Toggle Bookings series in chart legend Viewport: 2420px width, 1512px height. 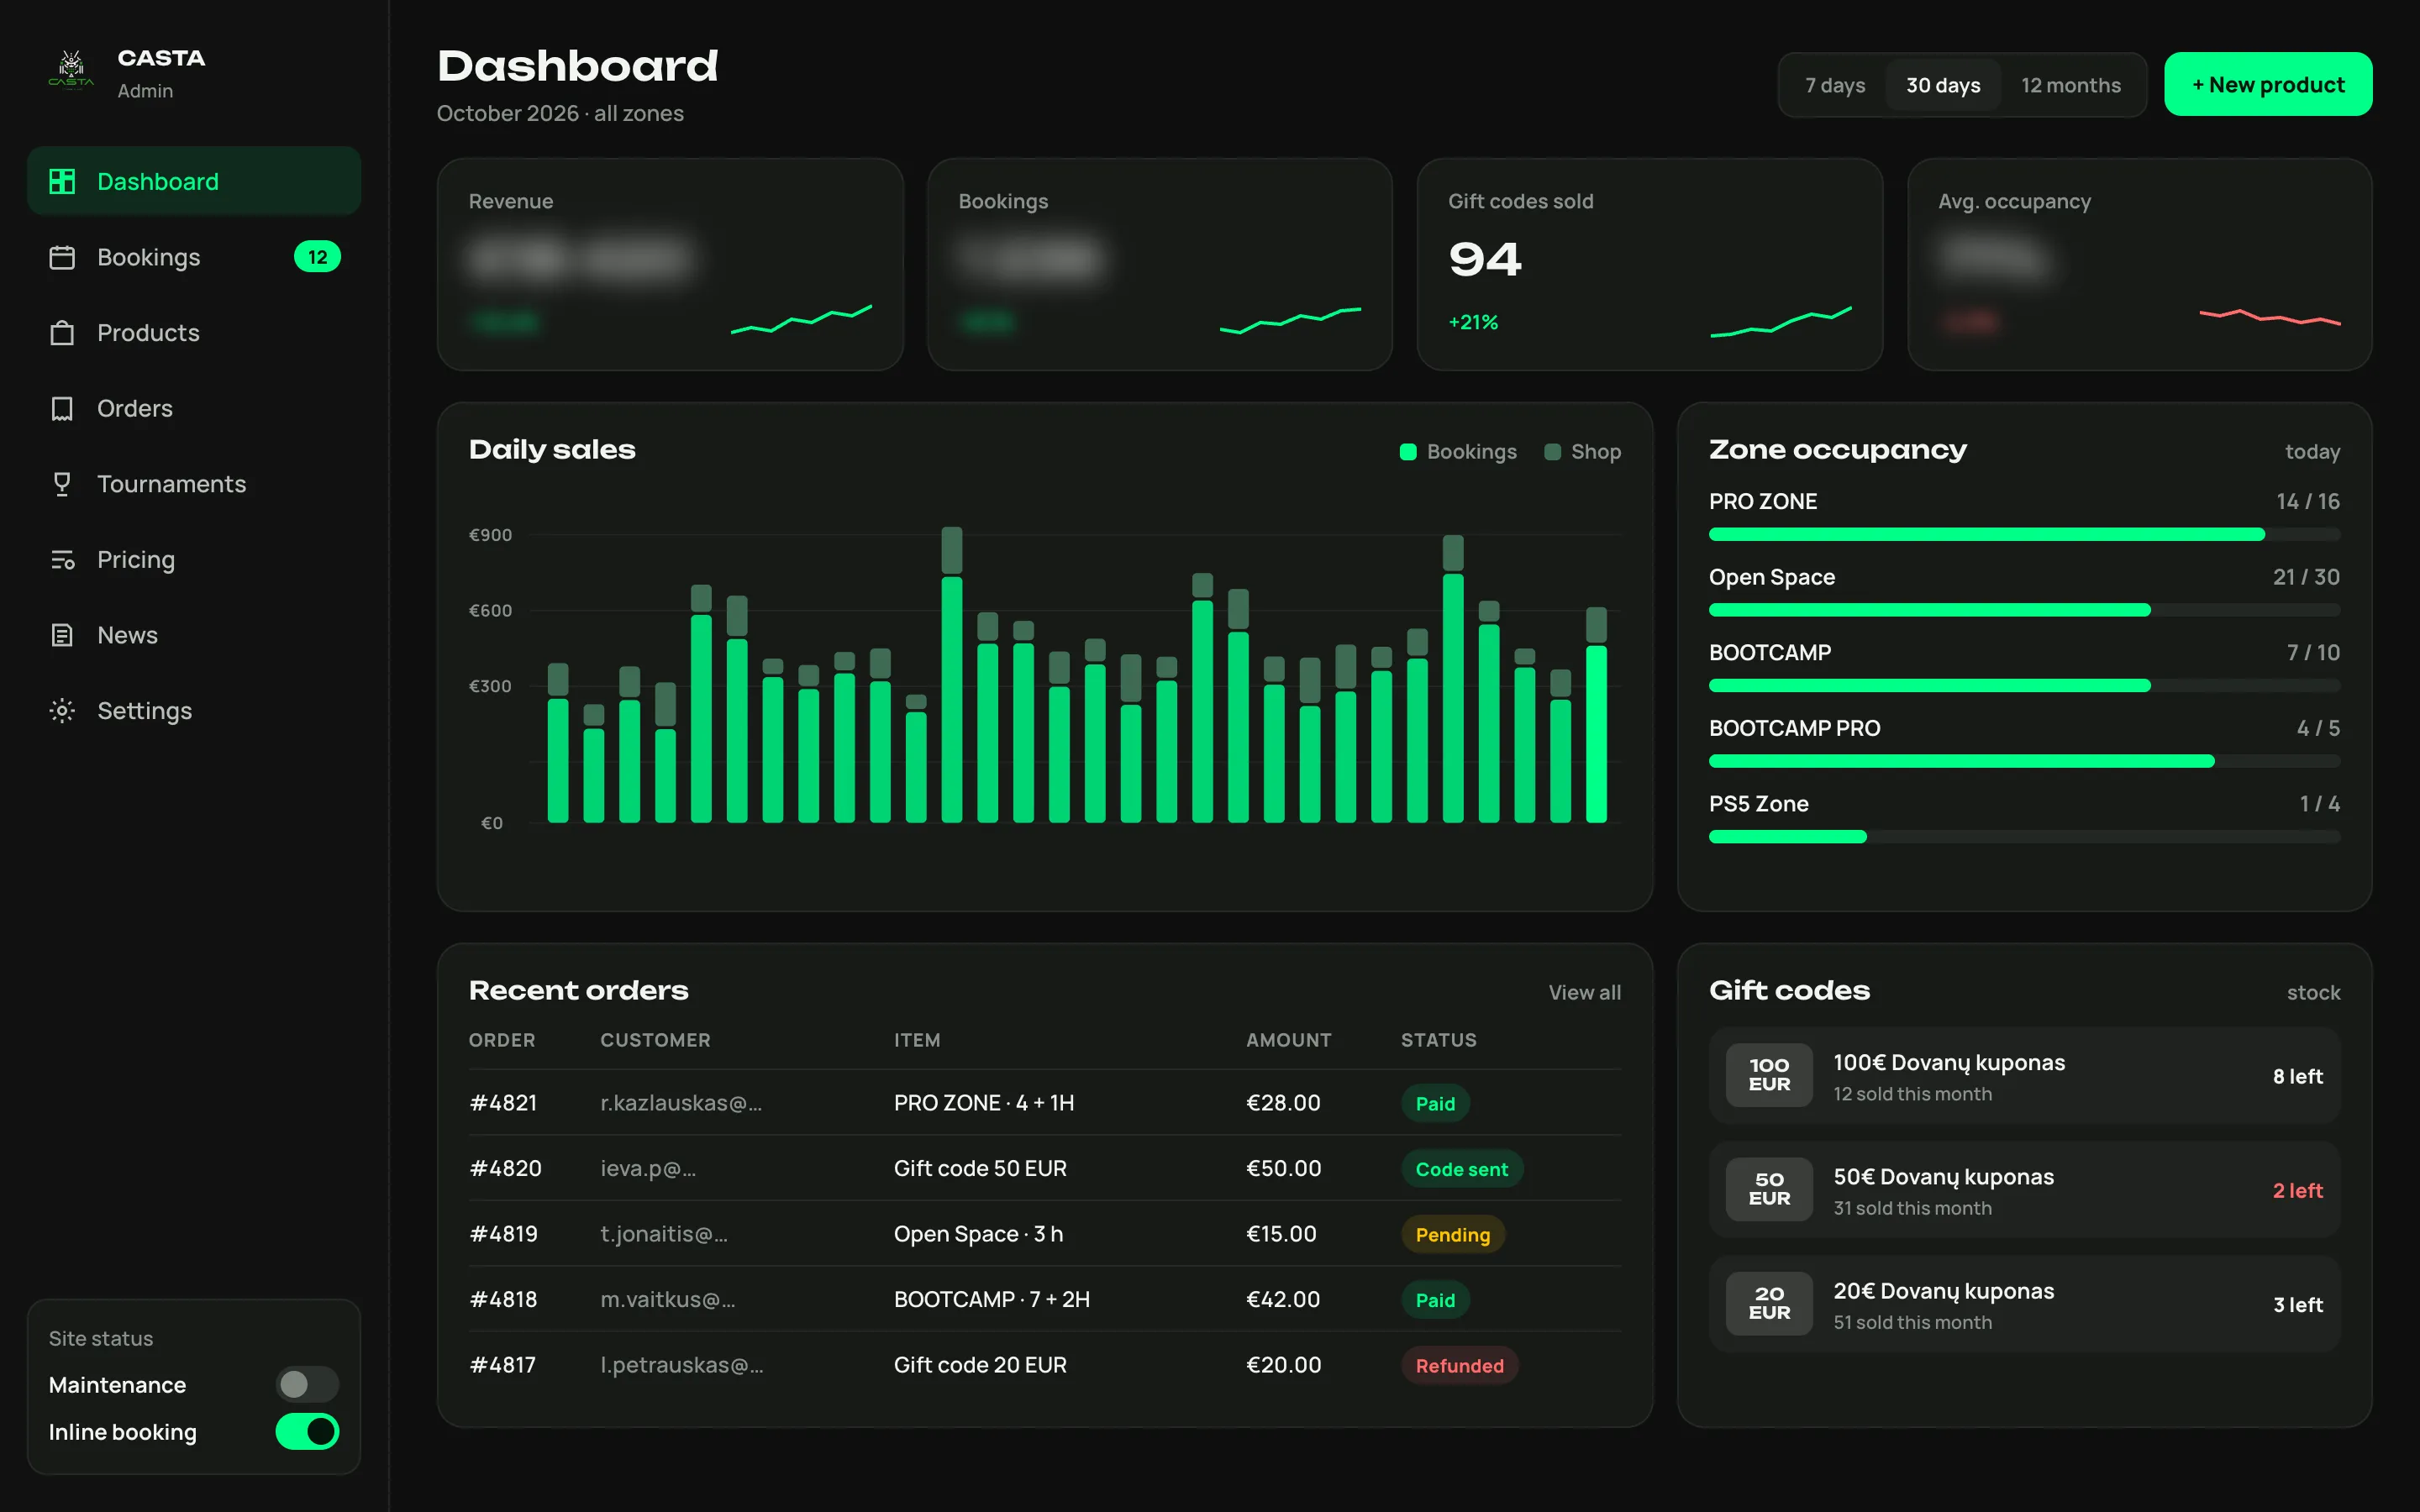point(1458,452)
